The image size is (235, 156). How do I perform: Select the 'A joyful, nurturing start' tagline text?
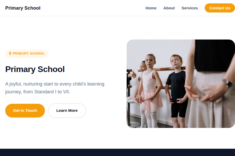click(55, 88)
